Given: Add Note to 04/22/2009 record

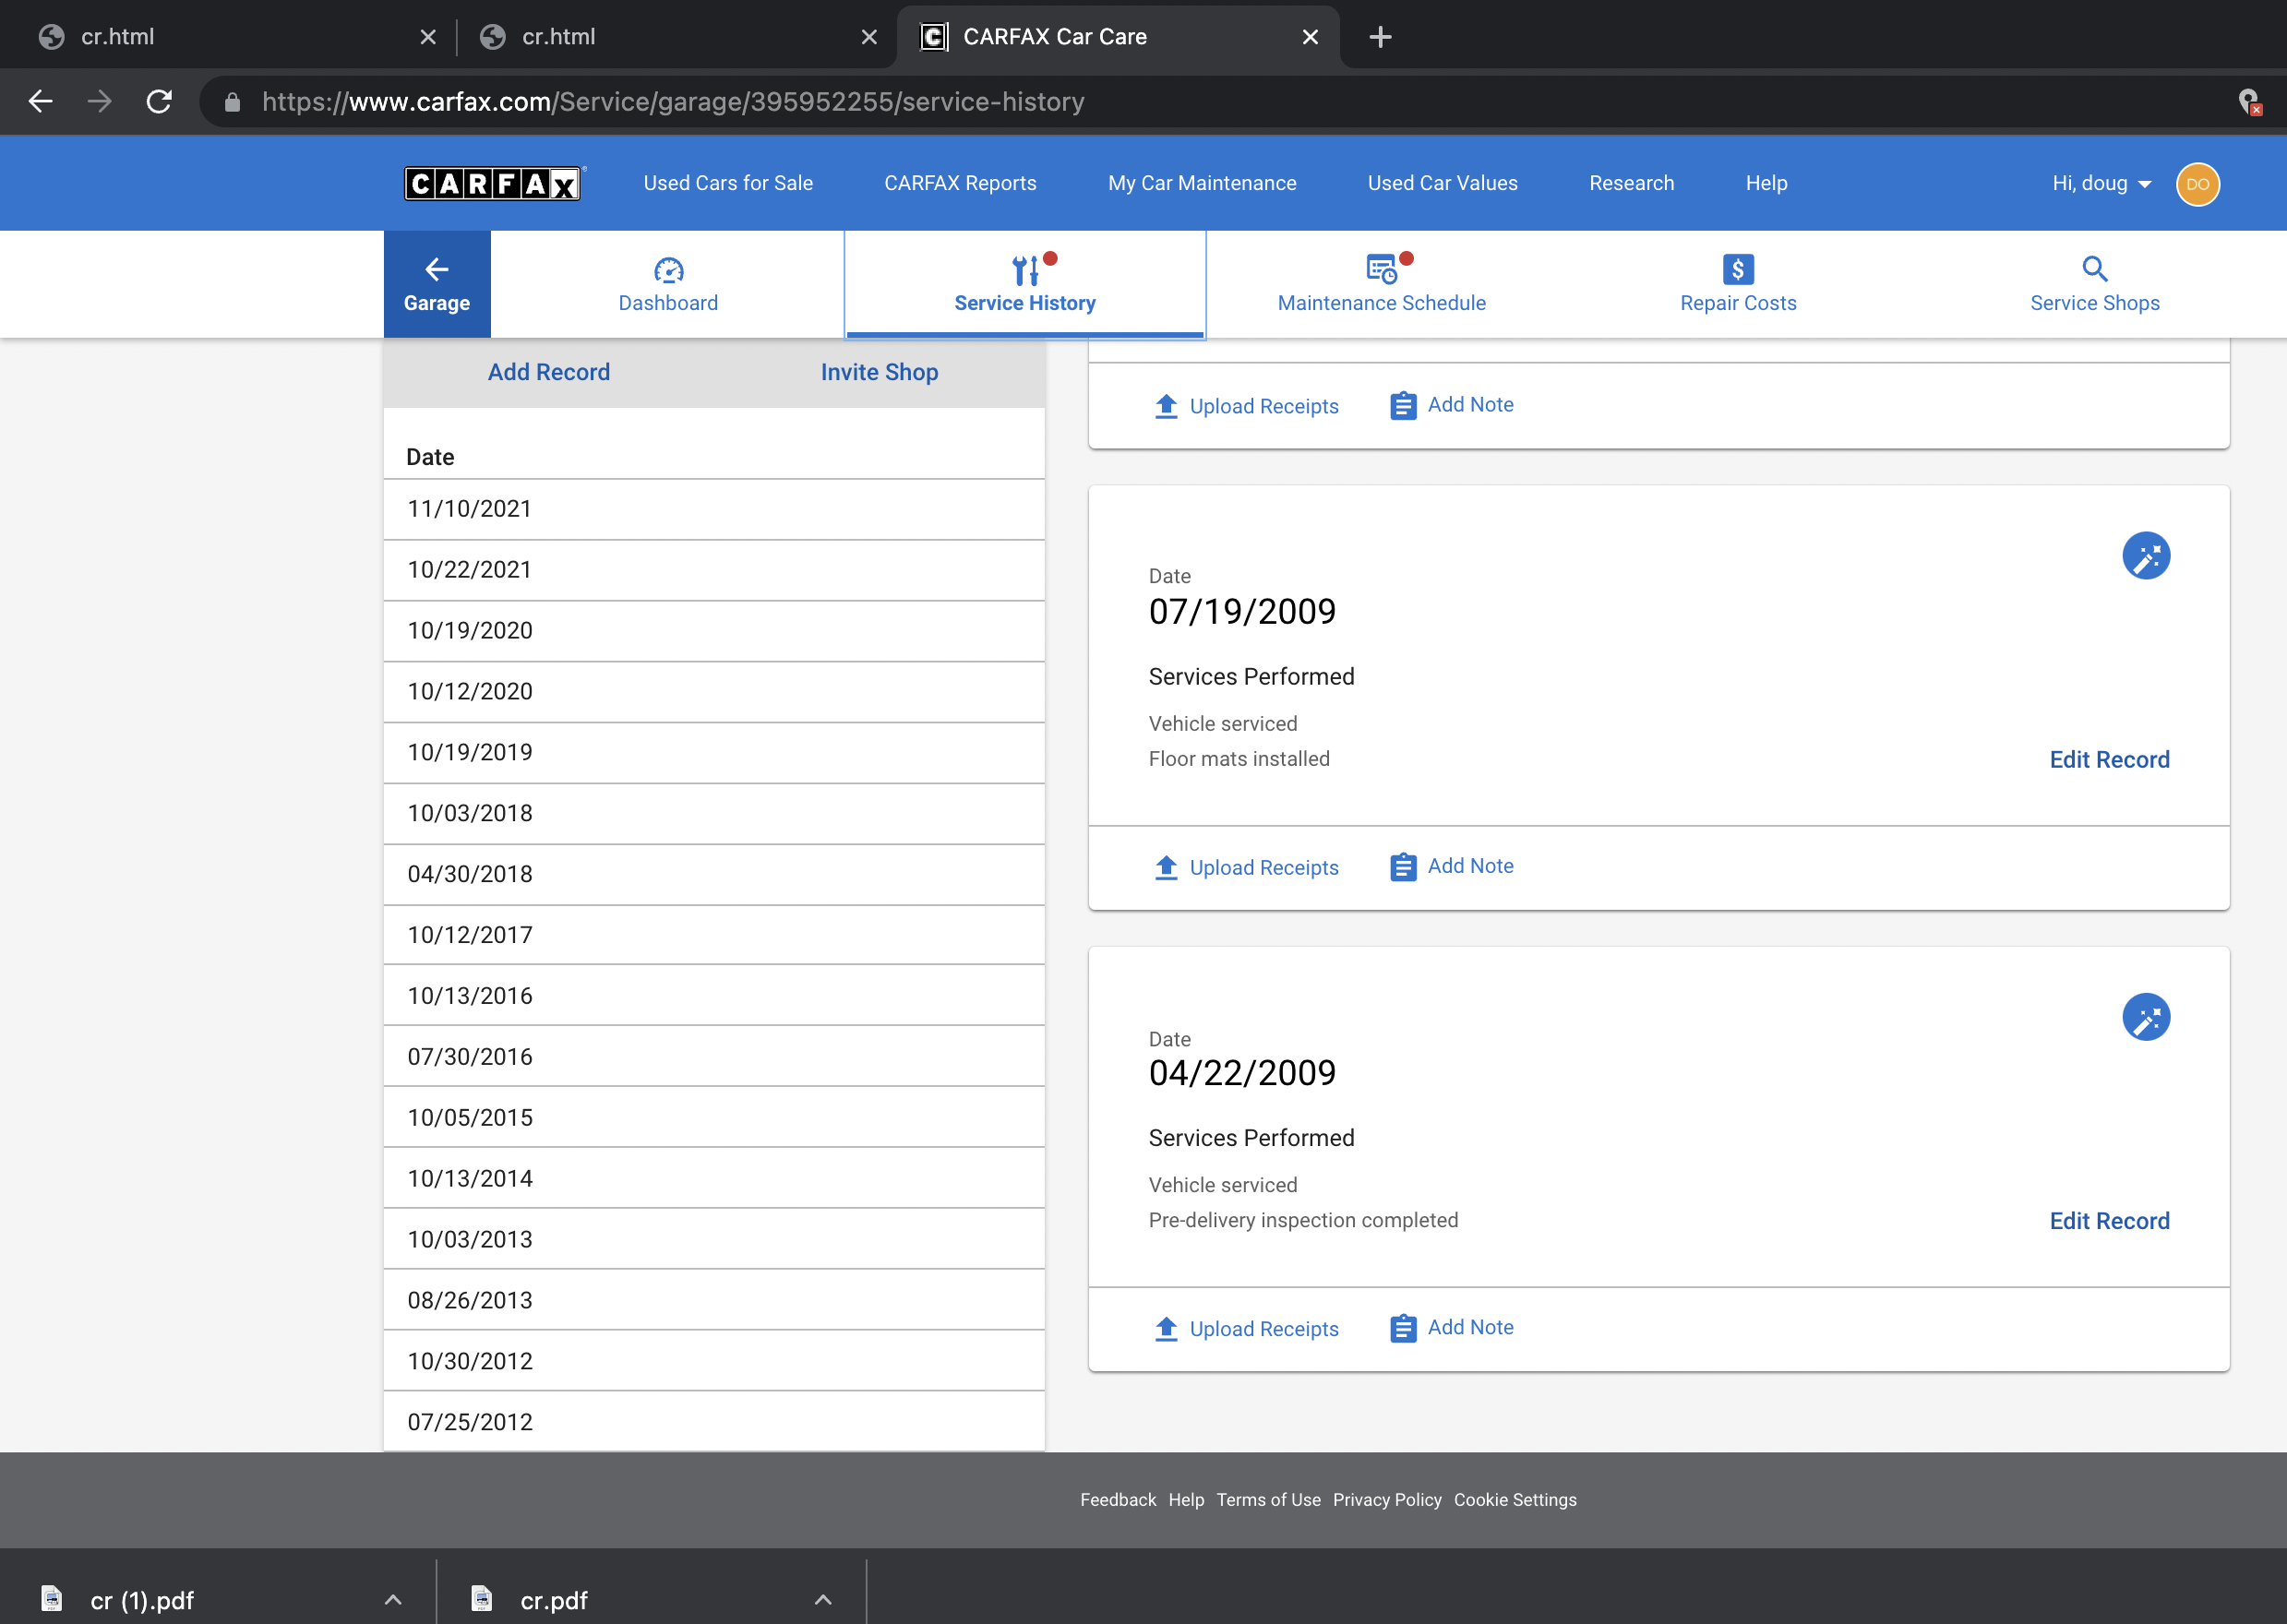Looking at the screenshot, I should [1452, 1328].
